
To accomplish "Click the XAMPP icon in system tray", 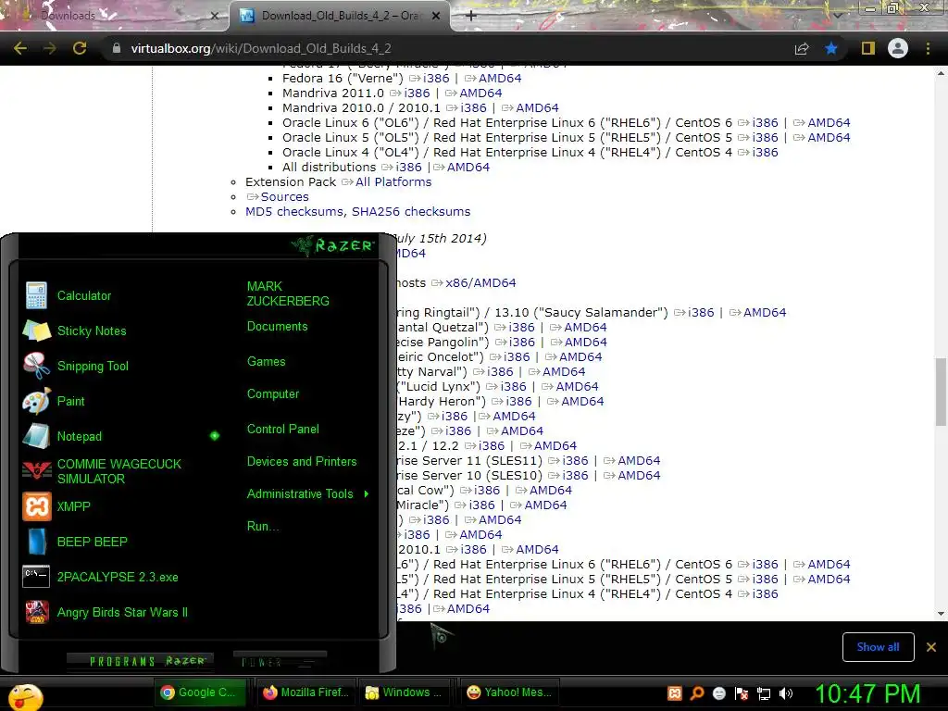I will click(x=675, y=692).
